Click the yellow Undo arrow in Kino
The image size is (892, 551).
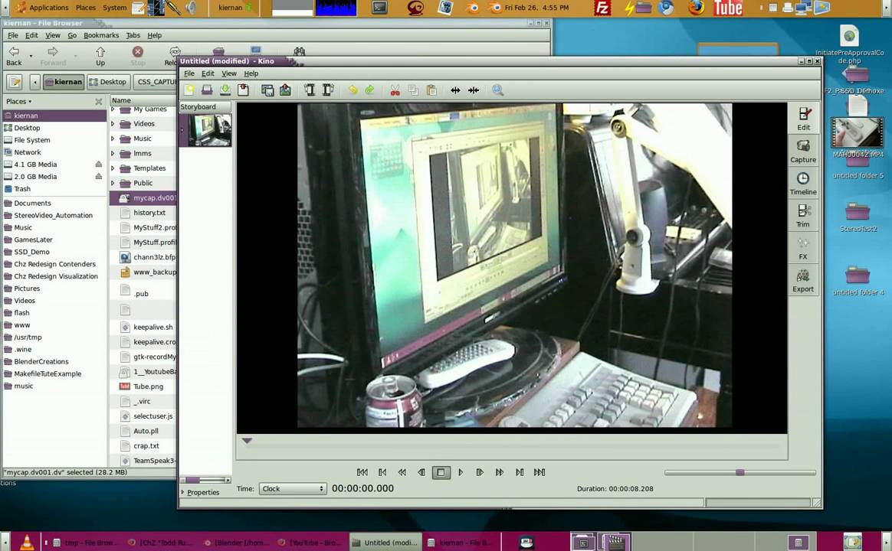click(x=353, y=90)
